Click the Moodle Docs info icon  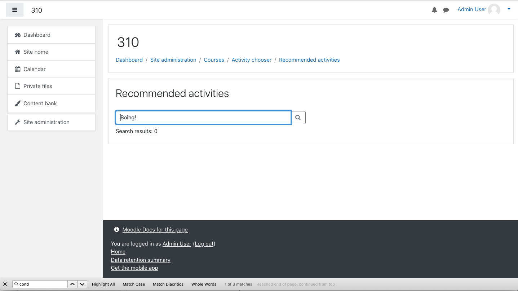pyautogui.click(x=116, y=229)
